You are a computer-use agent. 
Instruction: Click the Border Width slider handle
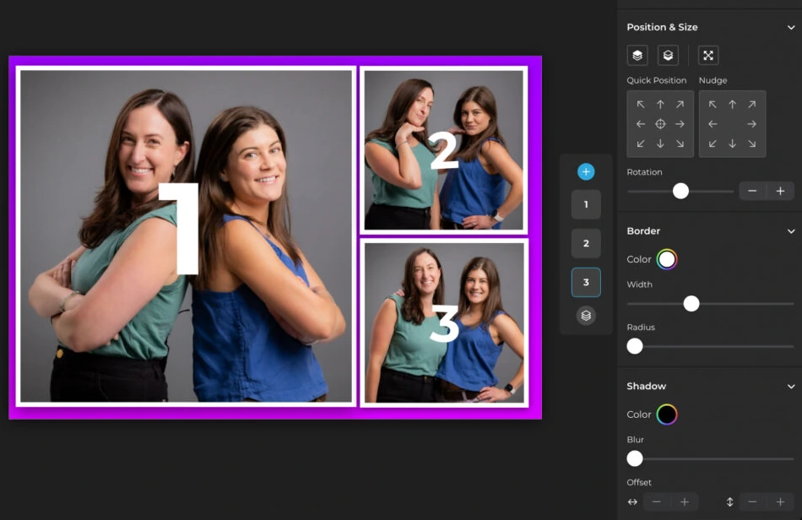pyautogui.click(x=691, y=304)
